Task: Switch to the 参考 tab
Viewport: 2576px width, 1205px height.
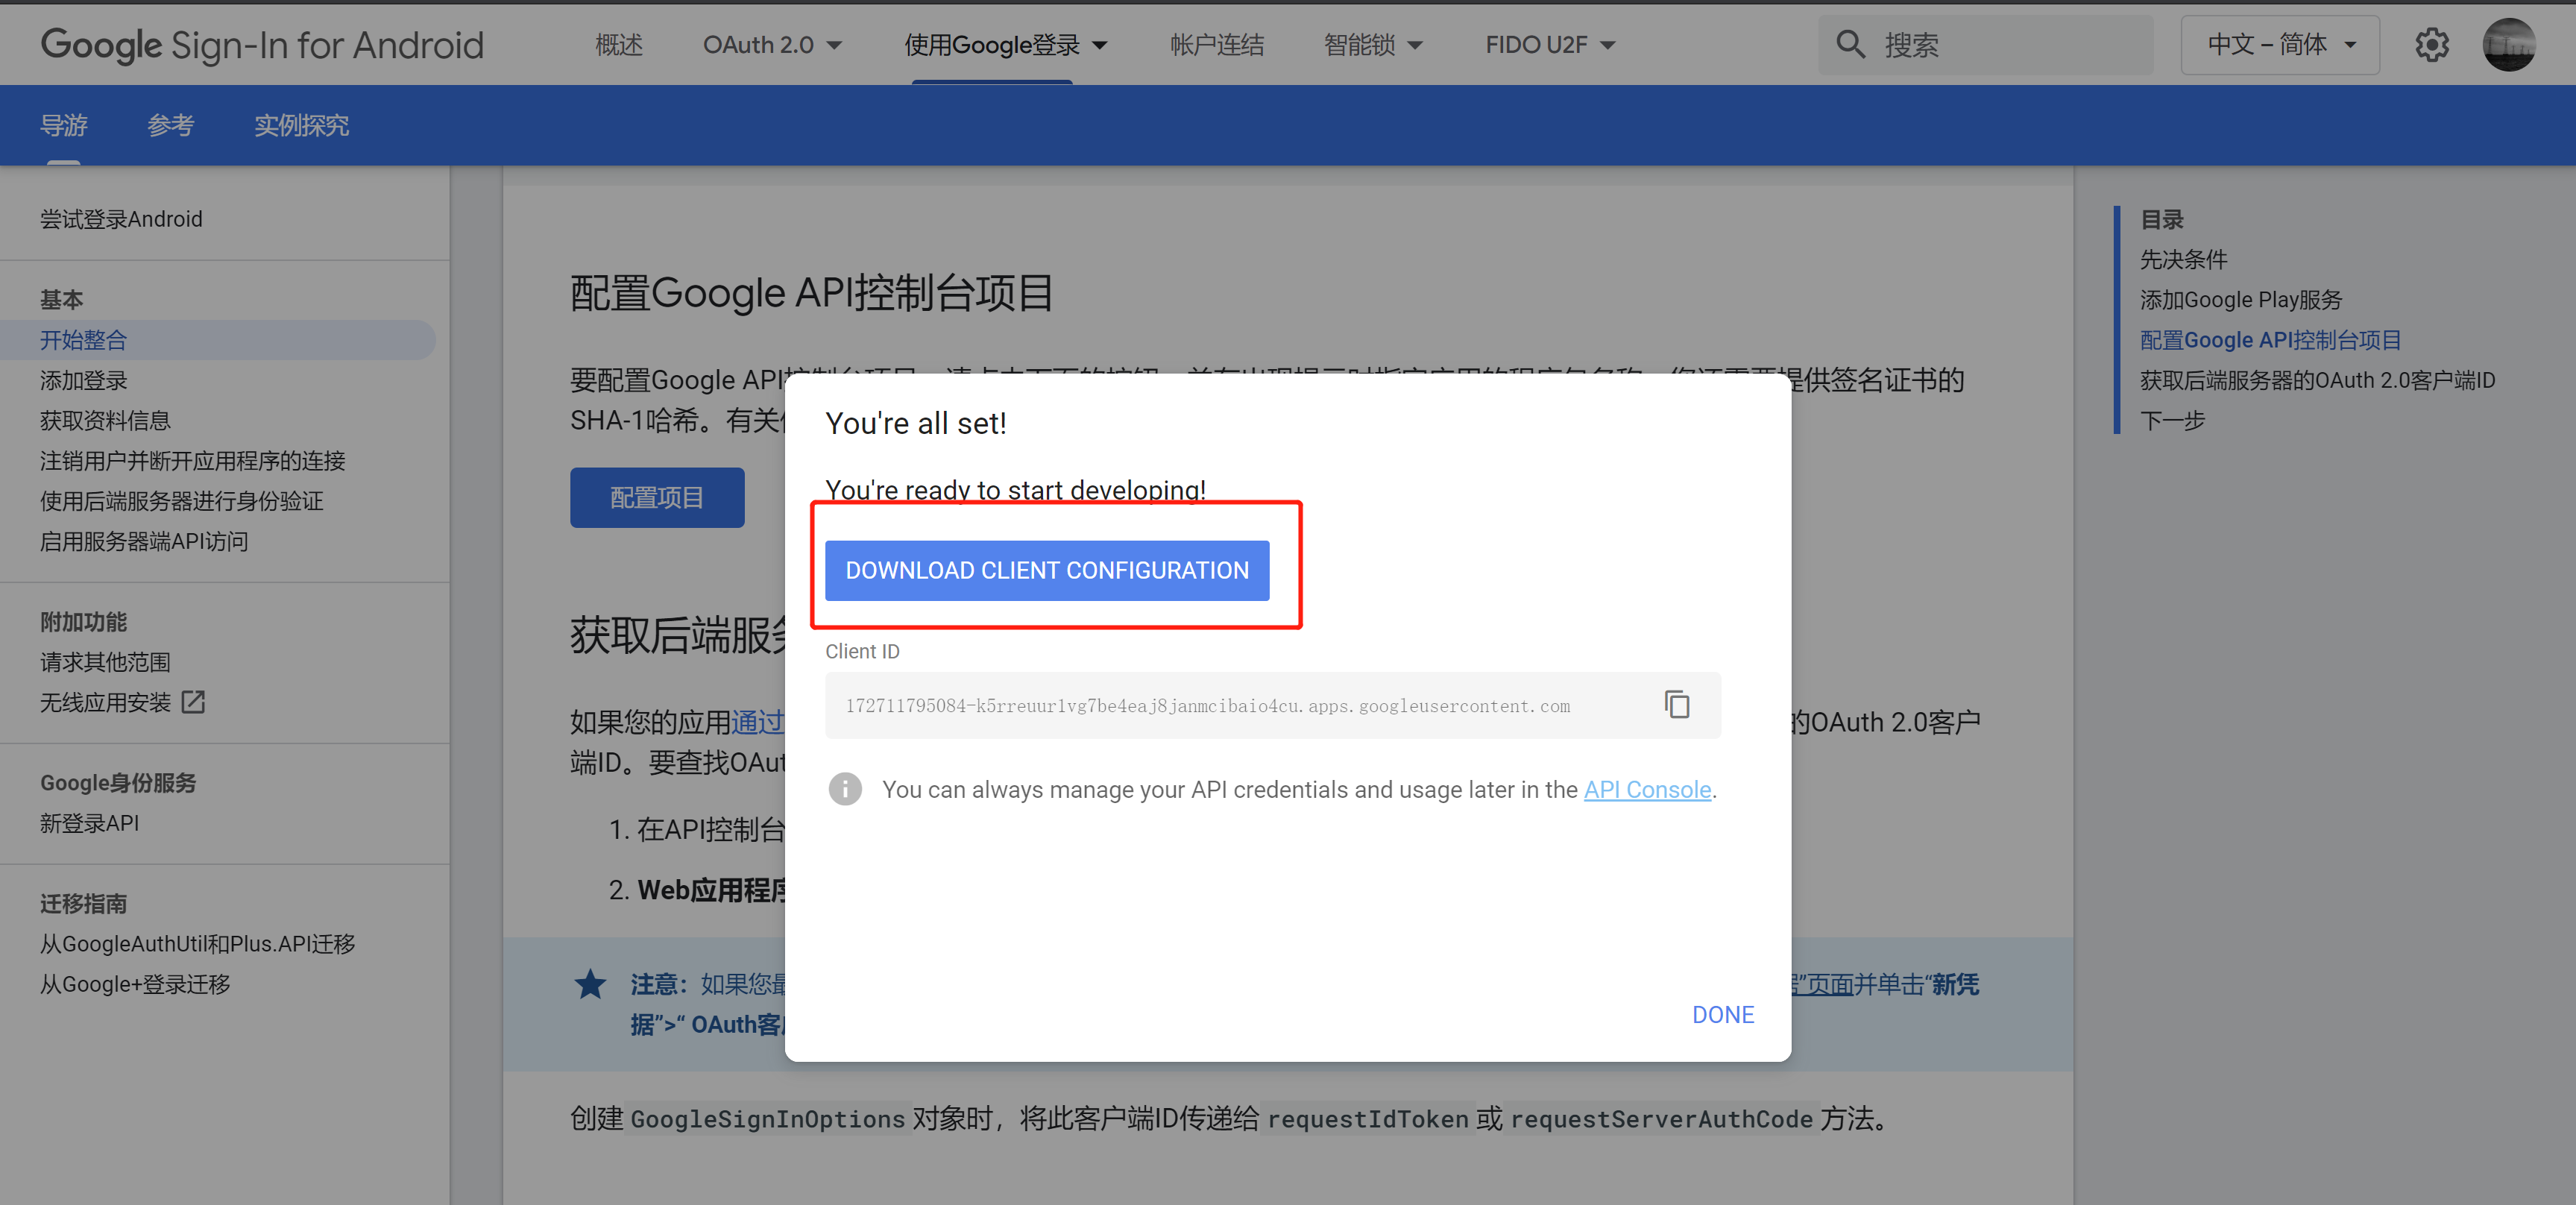Action: [x=171, y=125]
